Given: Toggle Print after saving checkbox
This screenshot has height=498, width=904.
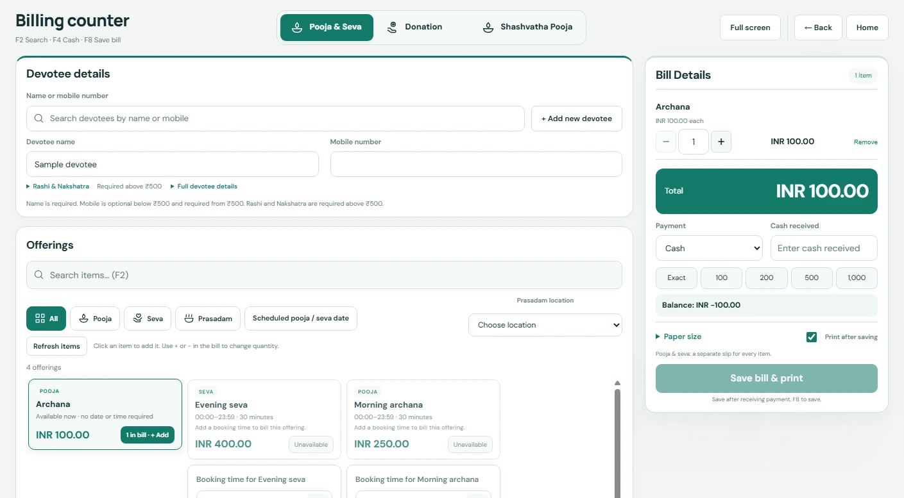Looking at the screenshot, I should pos(812,337).
